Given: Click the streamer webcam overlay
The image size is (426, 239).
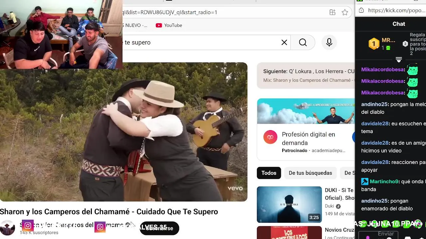Looking at the screenshot, I should click(x=61, y=34).
